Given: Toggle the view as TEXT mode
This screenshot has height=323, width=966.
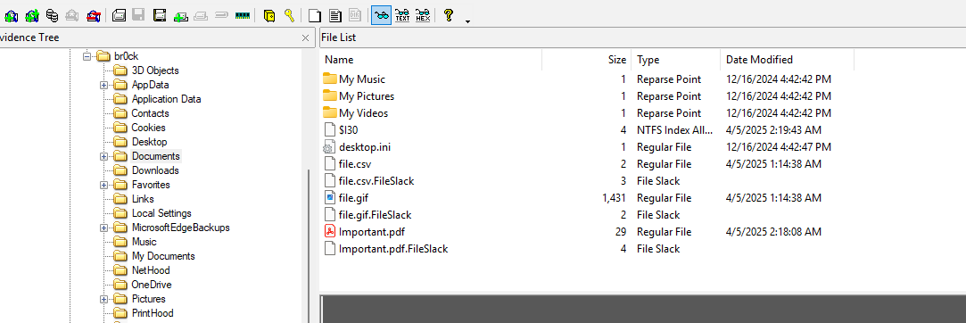Looking at the screenshot, I should click(402, 15).
